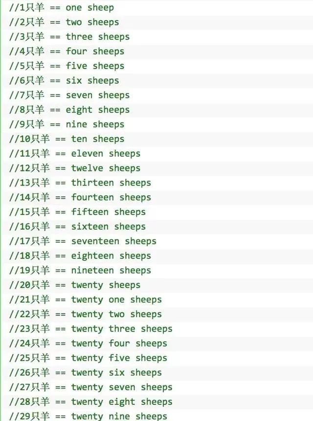The image size is (313, 421).
Task: Click the 'fifteen sheeps' line
Action: tap(108, 212)
